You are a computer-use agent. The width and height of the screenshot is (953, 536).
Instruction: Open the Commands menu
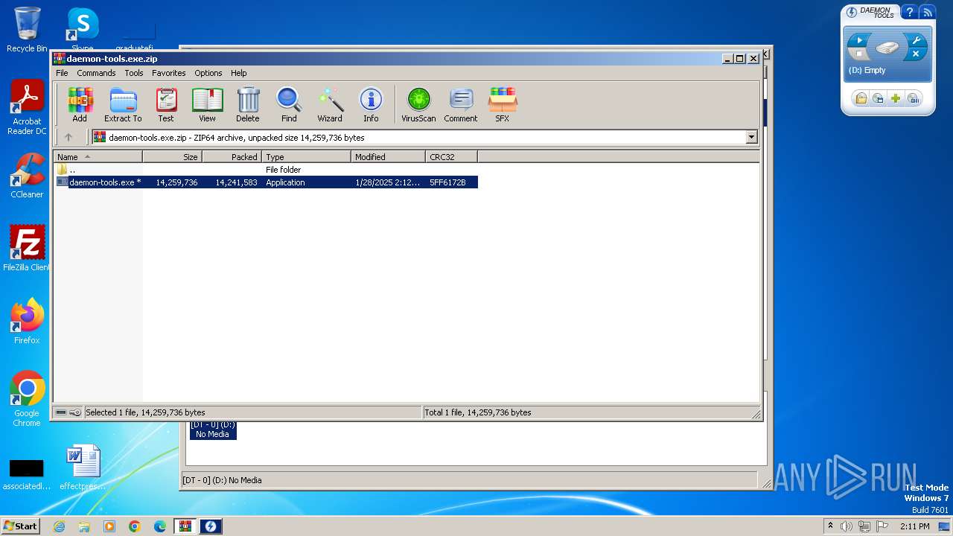pyautogui.click(x=96, y=73)
